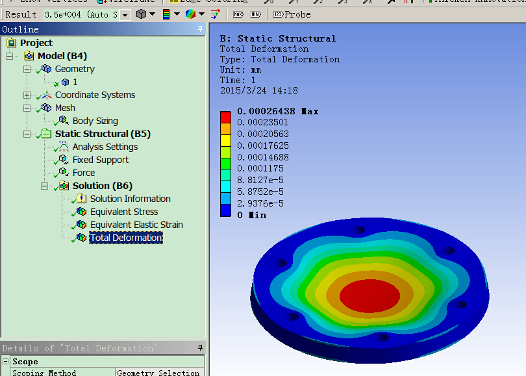The height and width of the screenshot is (376, 526).
Task: Open the result scale factor dropdown
Action: (125, 14)
